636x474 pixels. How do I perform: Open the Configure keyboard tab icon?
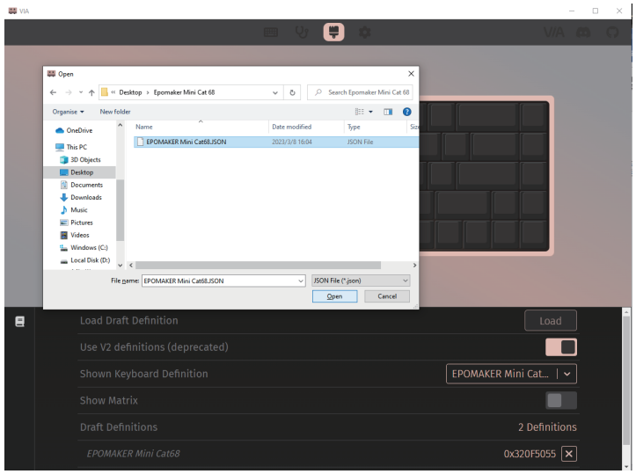click(x=271, y=32)
